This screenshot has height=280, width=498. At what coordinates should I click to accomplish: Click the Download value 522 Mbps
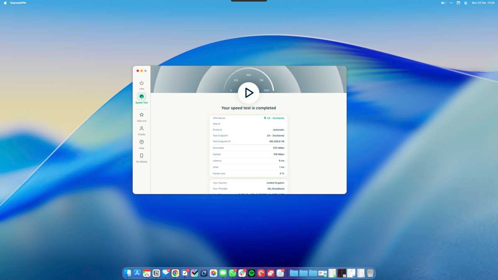pyautogui.click(x=278, y=148)
